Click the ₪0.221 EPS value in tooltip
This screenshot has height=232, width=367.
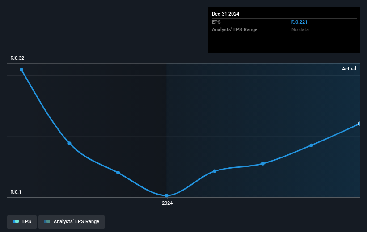point(299,22)
